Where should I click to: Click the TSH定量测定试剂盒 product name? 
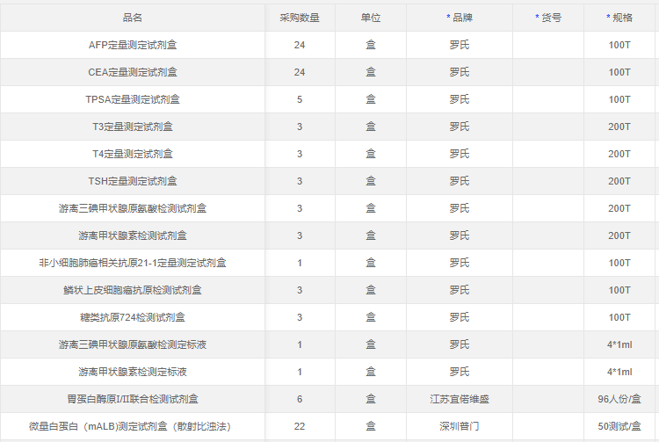tap(132, 181)
